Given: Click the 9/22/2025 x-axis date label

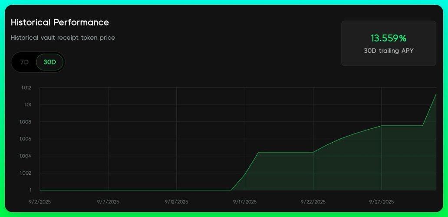Looking at the screenshot, I should click(x=313, y=201).
